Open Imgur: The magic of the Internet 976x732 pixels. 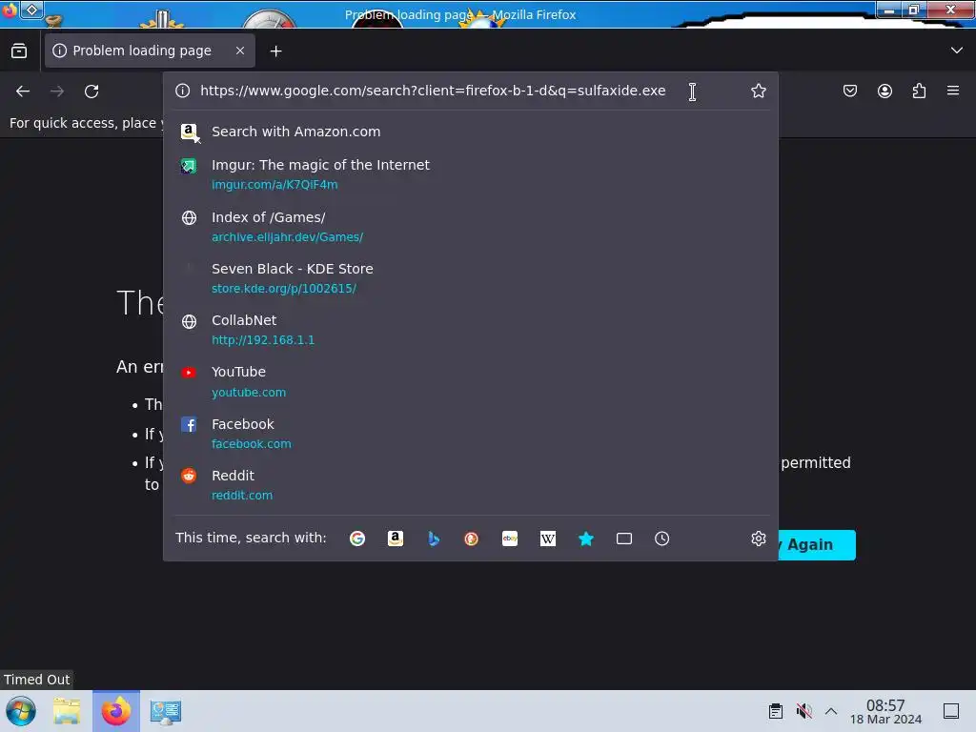tap(471, 174)
